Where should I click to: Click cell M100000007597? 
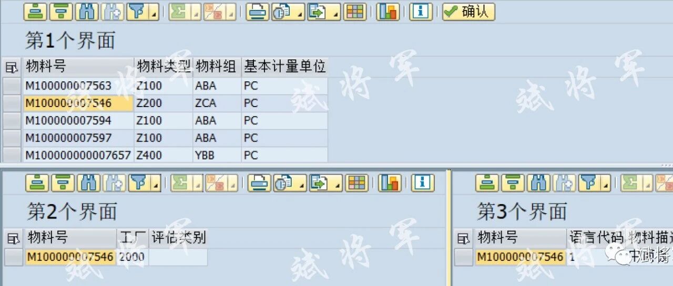pyautogui.click(x=78, y=138)
